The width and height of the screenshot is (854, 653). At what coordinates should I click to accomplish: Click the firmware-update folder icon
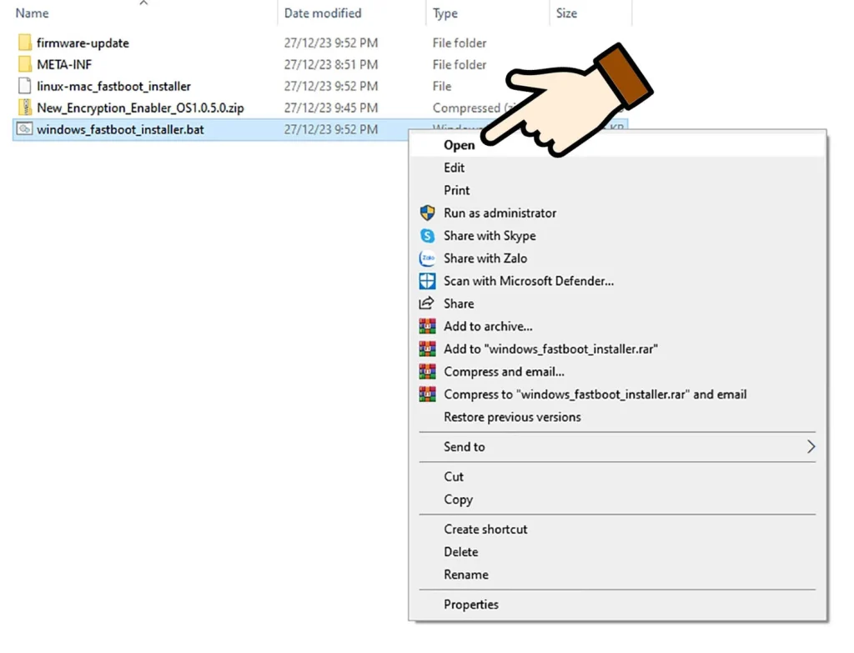click(x=24, y=43)
